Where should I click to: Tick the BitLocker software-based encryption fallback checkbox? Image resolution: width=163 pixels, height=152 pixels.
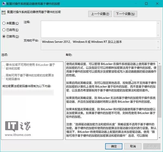[x=3, y=65]
